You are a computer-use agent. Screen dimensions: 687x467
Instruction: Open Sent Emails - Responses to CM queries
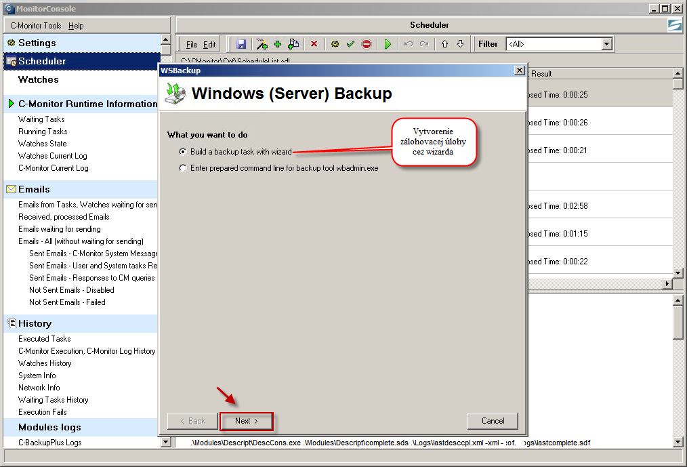coord(92,279)
